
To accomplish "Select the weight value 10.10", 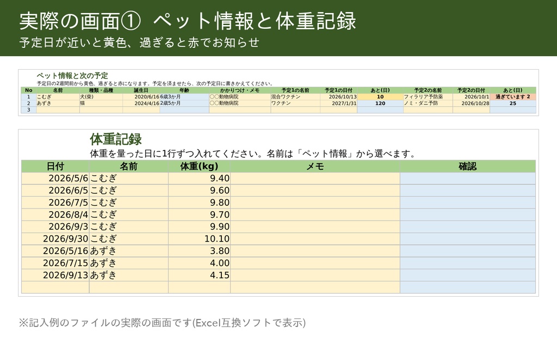I will [199, 239].
